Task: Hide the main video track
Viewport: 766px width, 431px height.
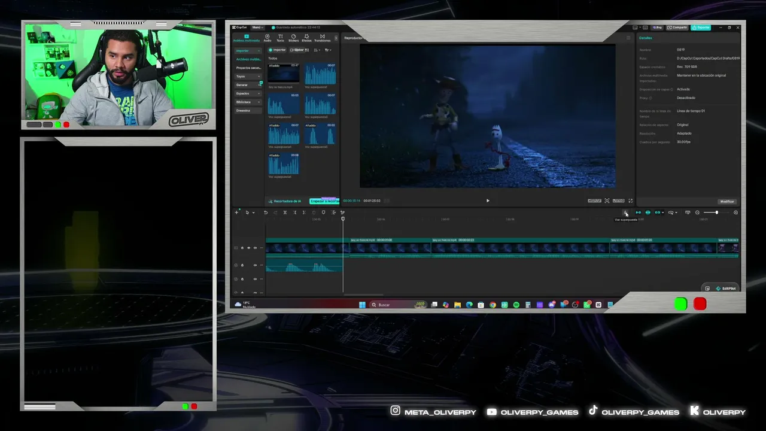Action: (x=249, y=248)
